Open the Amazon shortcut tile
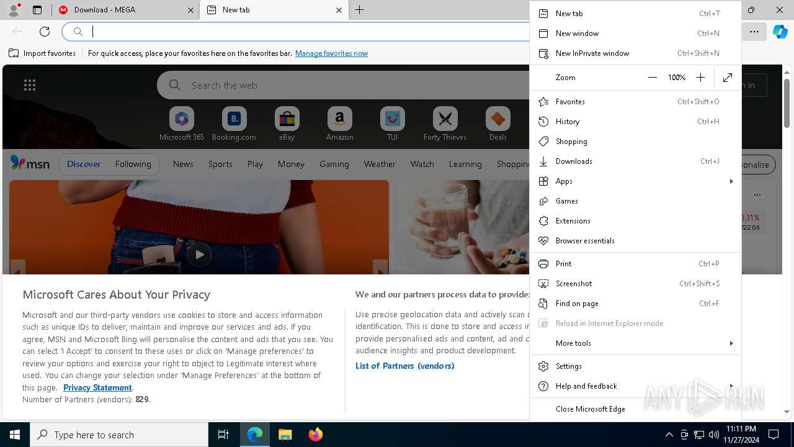 tap(339, 124)
